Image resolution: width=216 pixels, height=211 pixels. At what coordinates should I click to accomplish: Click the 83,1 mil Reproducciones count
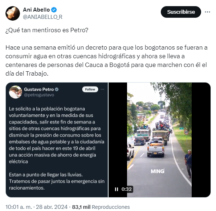tap(101, 207)
